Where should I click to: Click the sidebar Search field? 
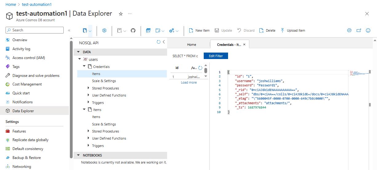[x=34, y=30]
